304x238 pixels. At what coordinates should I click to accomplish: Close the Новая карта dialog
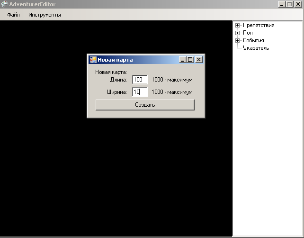coord(199,60)
